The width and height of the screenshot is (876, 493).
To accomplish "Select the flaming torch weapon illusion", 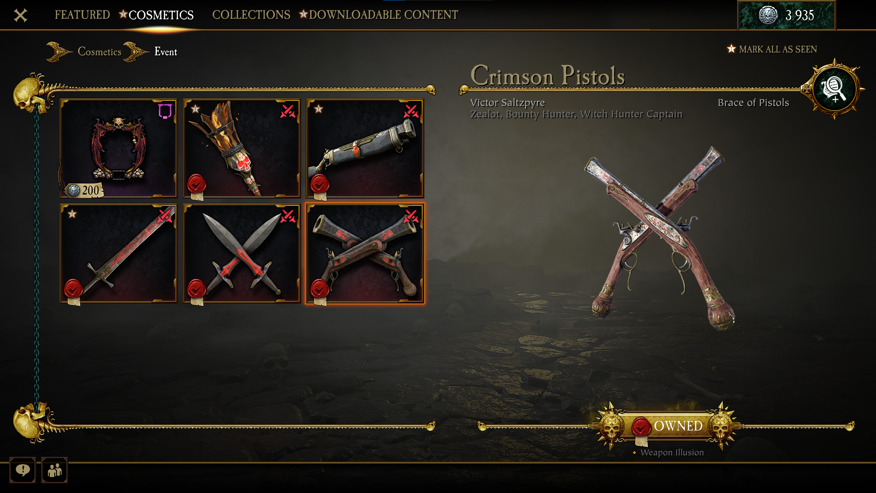I will point(242,148).
